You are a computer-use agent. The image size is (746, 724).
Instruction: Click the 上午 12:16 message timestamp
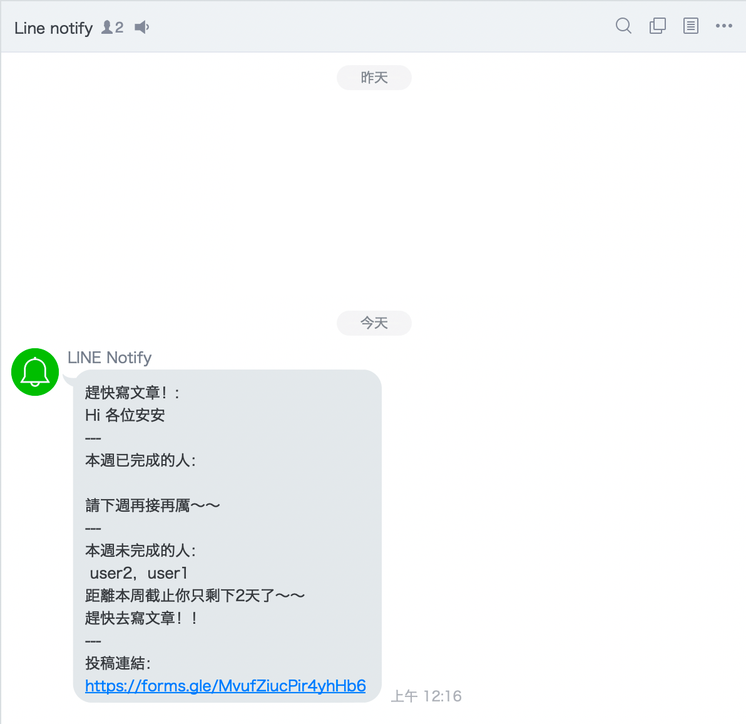tap(426, 696)
